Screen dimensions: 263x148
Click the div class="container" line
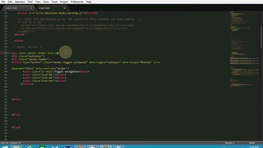[x=28, y=56]
